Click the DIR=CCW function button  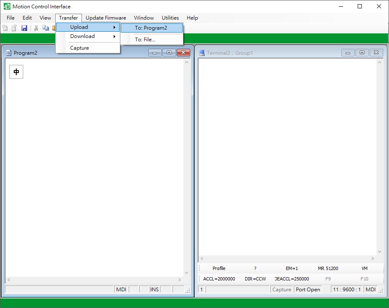point(255,279)
